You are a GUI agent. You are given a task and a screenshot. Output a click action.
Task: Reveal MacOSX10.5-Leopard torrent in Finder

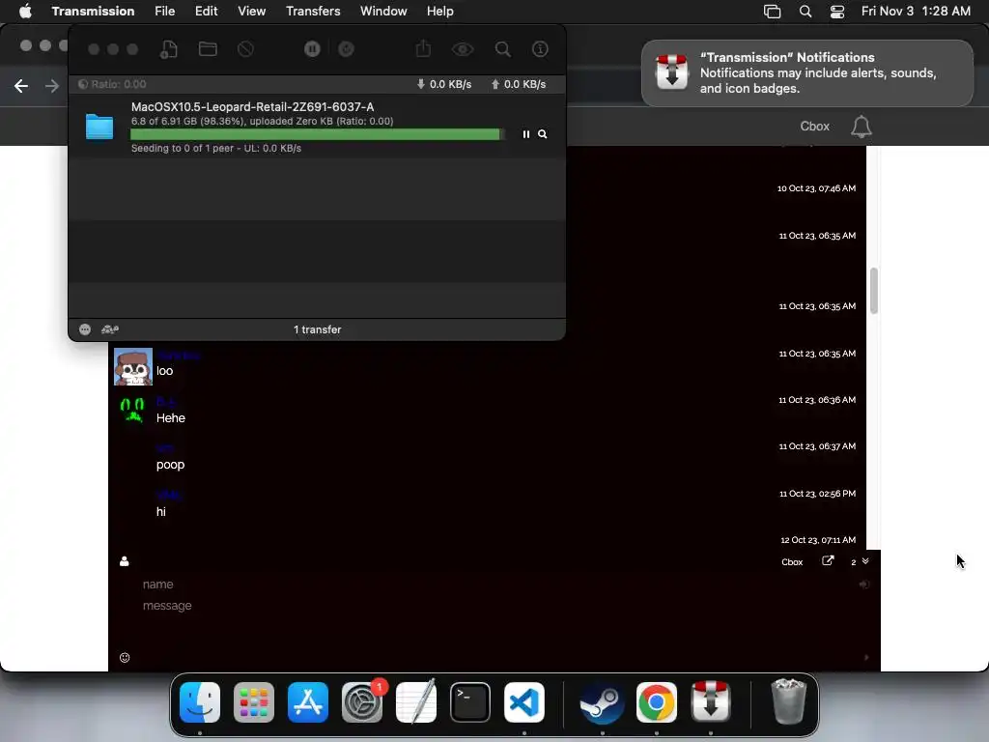click(x=543, y=134)
